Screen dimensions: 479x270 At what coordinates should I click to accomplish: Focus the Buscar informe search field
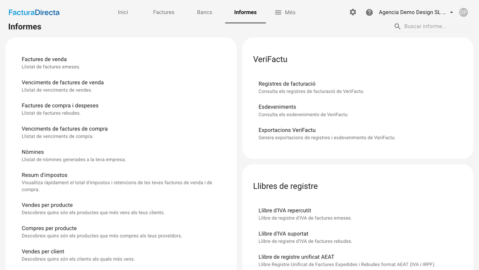click(x=436, y=26)
